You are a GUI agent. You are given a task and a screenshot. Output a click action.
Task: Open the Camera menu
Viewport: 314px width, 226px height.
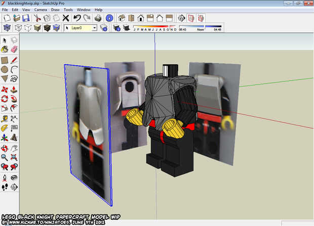pos(41,10)
